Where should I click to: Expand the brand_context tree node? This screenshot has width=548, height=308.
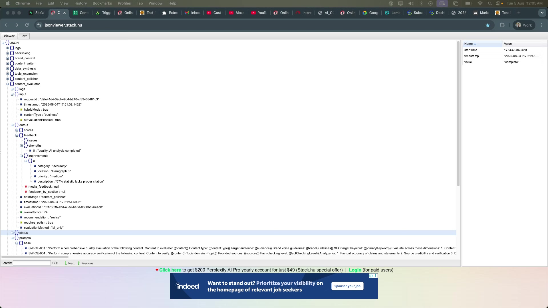coord(8,58)
